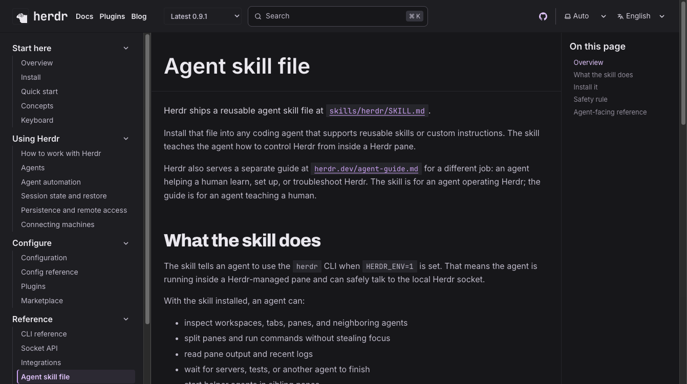Jump to Agent-facing reference section
Screen dimensions: 687x384
pyautogui.click(x=610, y=112)
